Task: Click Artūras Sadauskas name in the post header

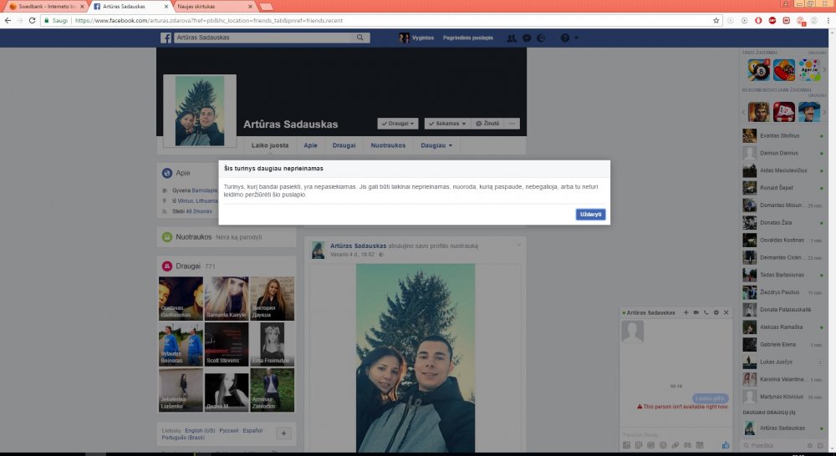Action: coord(359,246)
